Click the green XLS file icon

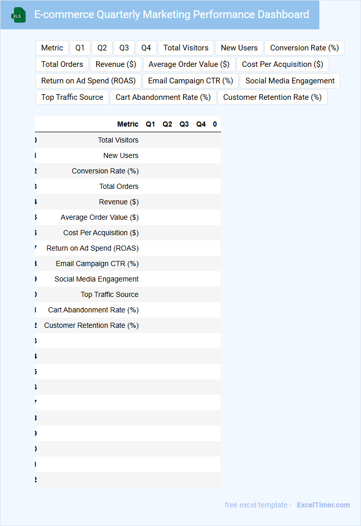pos(18,15)
